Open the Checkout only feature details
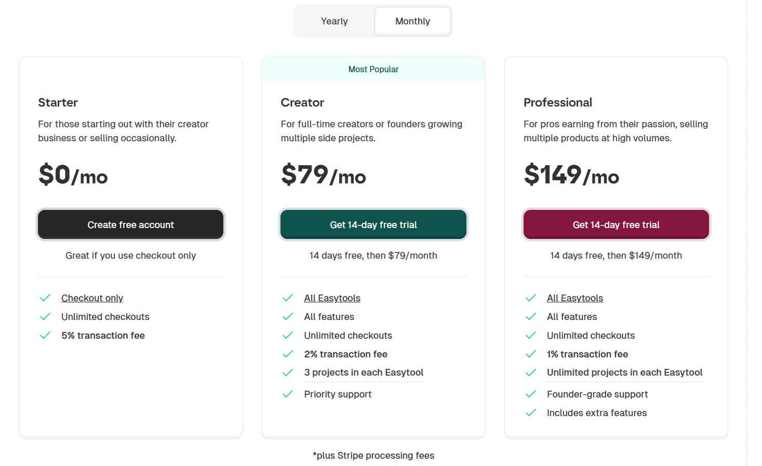The image size is (762, 466). (x=92, y=298)
